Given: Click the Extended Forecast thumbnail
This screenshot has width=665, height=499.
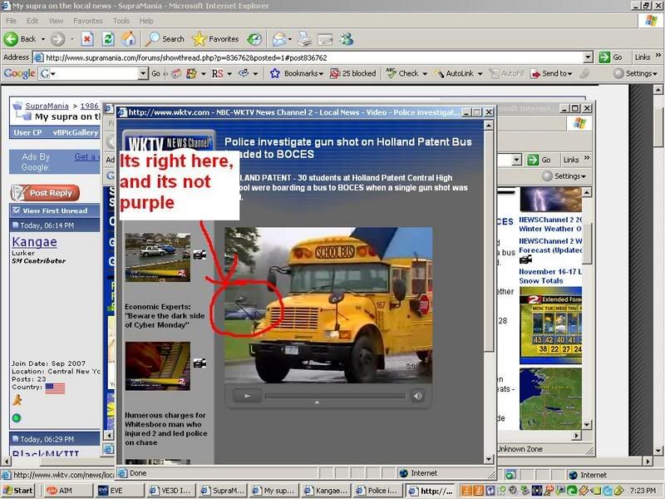Looking at the screenshot, I should click(x=550, y=325).
